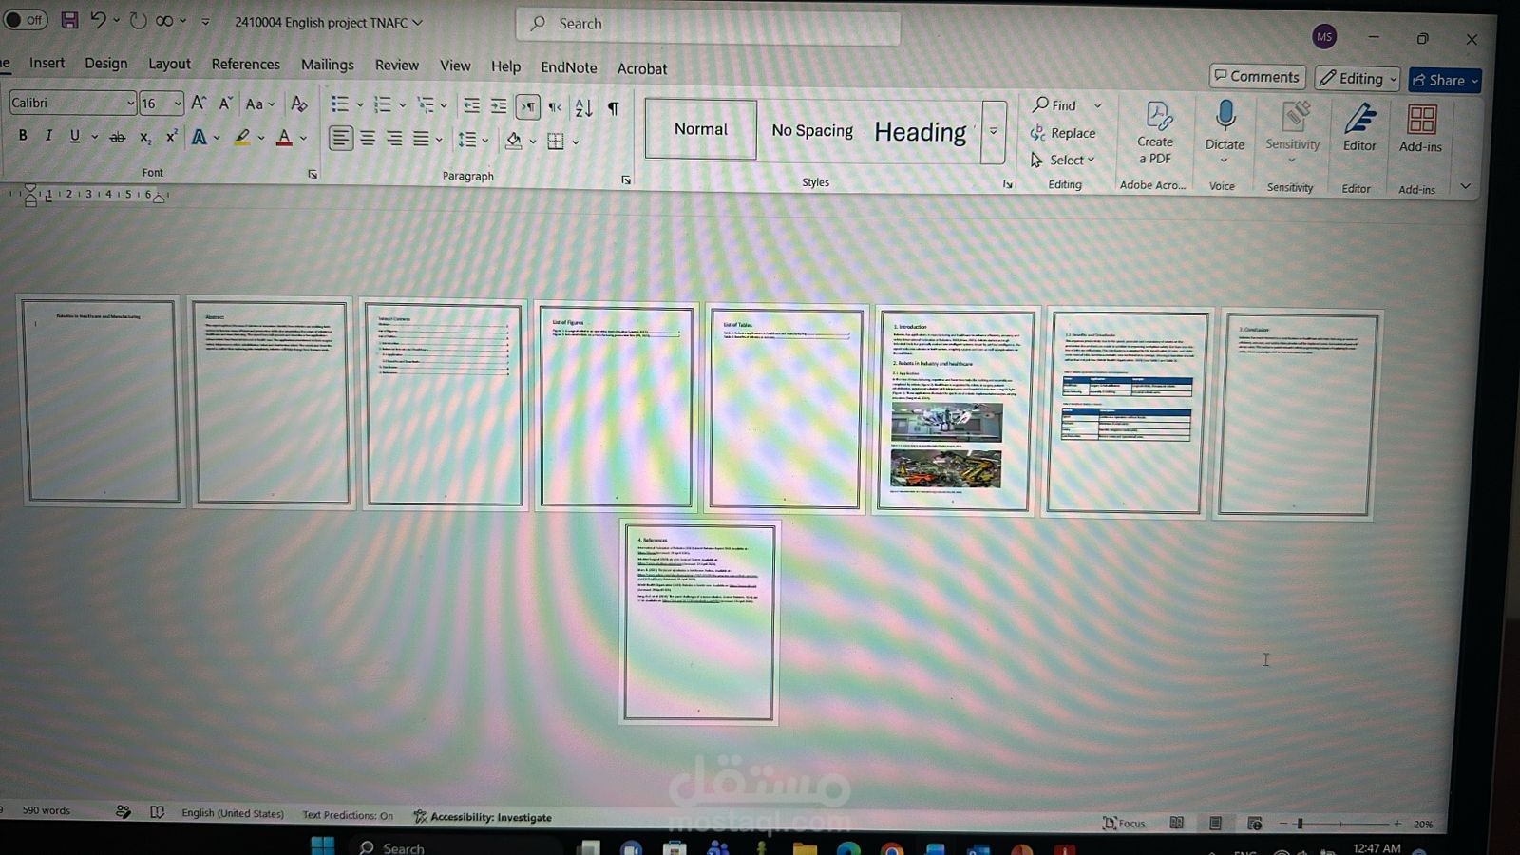This screenshot has height=855, width=1520.
Task: Open the Comments pane
Action: [x=1257, y=76]
